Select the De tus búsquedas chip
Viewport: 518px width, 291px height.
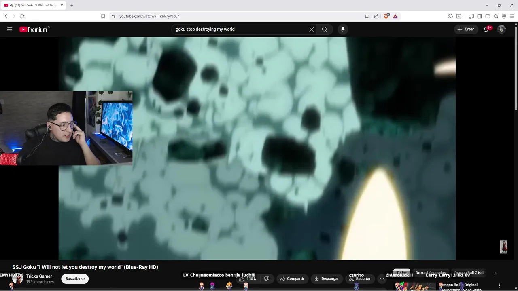point(431,273)
